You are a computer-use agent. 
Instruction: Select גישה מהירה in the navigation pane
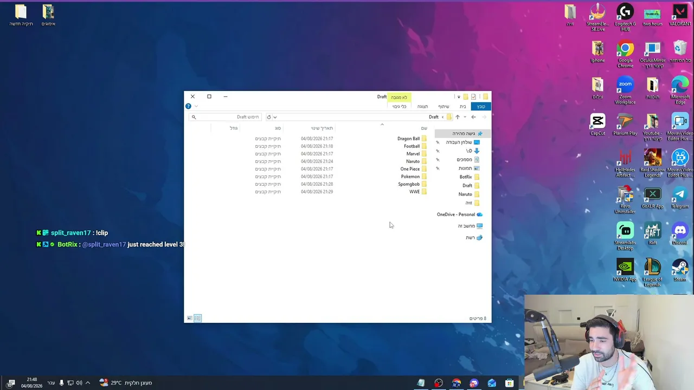pos(464,133)
